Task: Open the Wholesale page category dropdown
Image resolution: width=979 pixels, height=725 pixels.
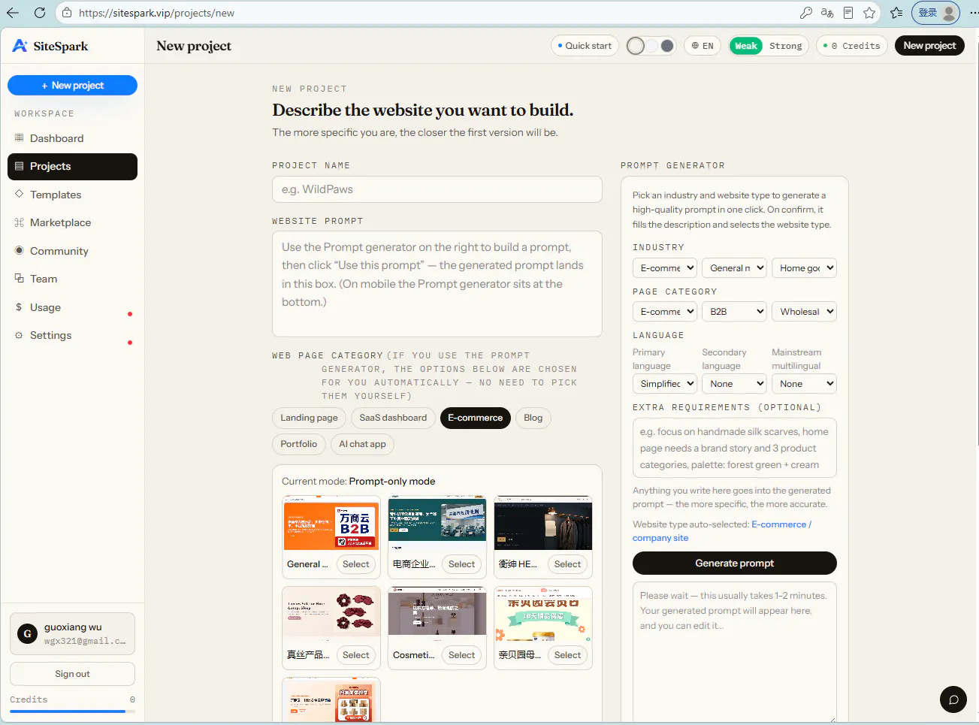Action: (x=804, y=312)
